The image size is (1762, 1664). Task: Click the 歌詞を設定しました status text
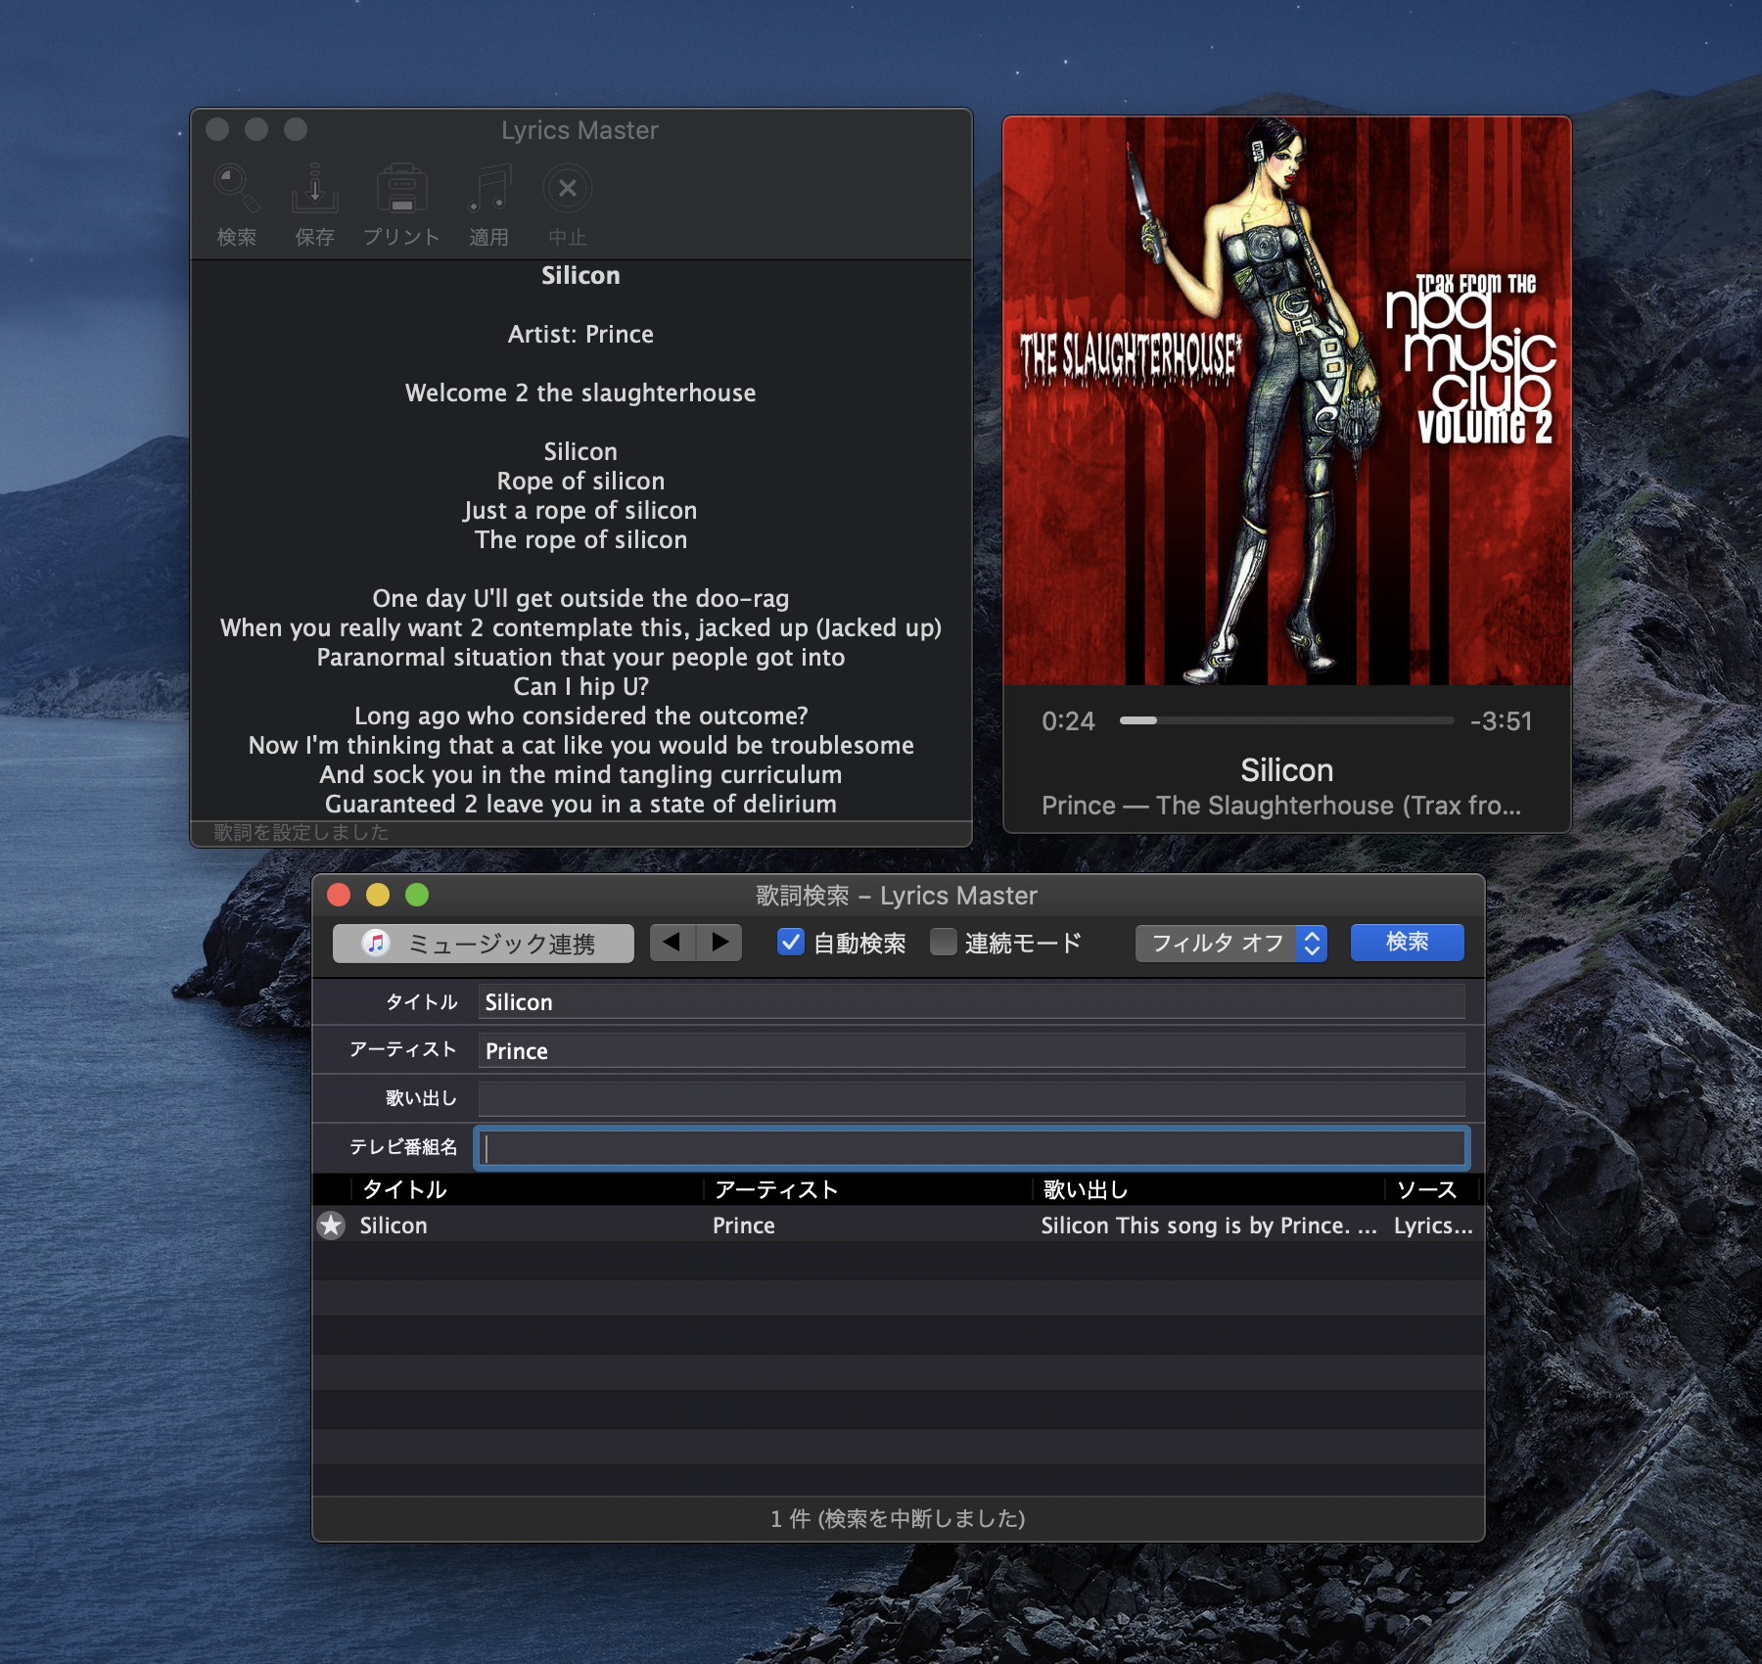(301, 832)
